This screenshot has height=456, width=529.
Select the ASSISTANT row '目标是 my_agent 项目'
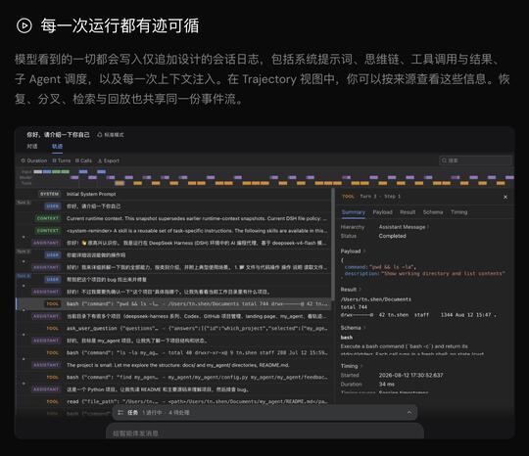173,341
